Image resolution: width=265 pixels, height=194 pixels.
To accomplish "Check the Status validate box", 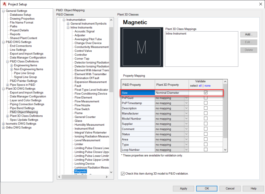I will coord(206,134).
